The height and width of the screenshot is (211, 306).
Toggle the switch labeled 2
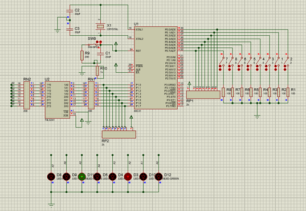(287, 62)
